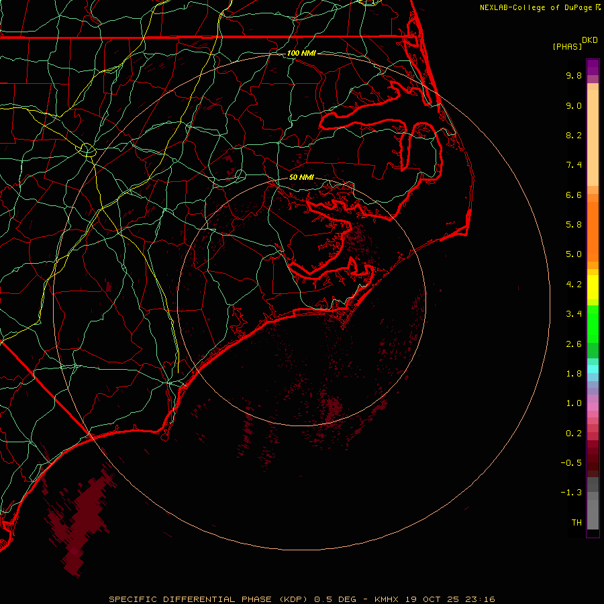The width and height of the screenshot is (604, 604).
Task: Select the "9.0" scale value
Action: pyautogui.click(x=574, y=105)
